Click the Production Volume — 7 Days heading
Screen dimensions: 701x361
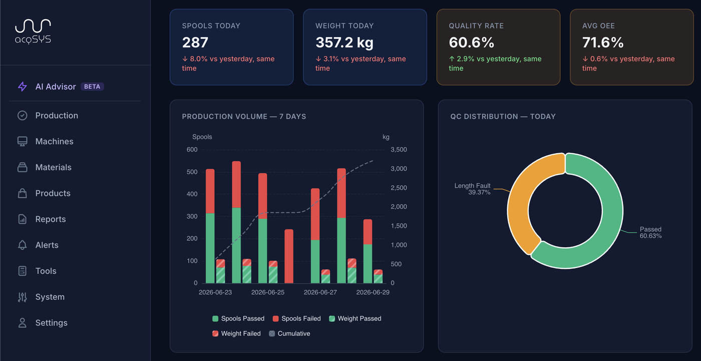(x=244, y=117)
